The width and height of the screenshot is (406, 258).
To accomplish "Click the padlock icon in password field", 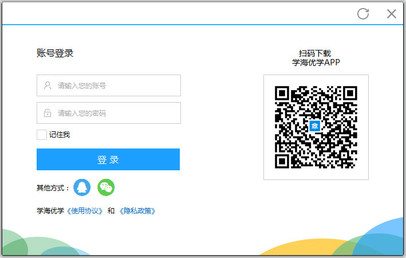I will [48, 113].
